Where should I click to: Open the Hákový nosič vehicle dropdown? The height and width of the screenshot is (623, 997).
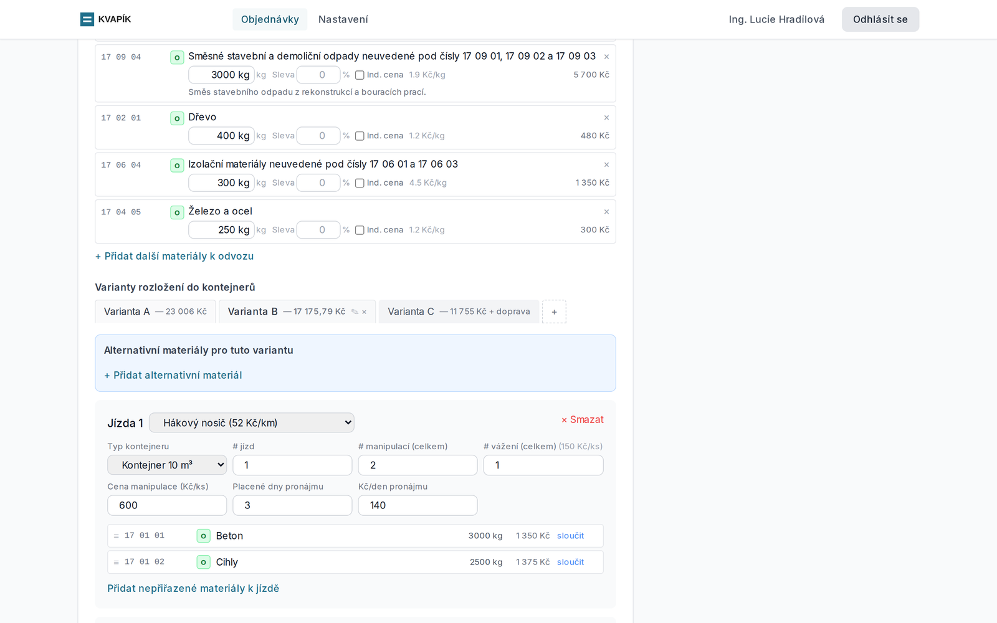pyautogui.click(x=252, y=422)
